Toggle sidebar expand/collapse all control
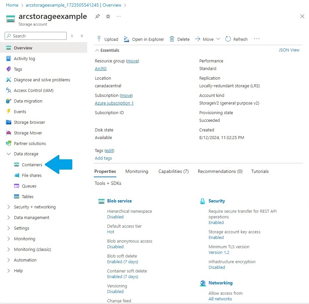 [x=72, y=36]
